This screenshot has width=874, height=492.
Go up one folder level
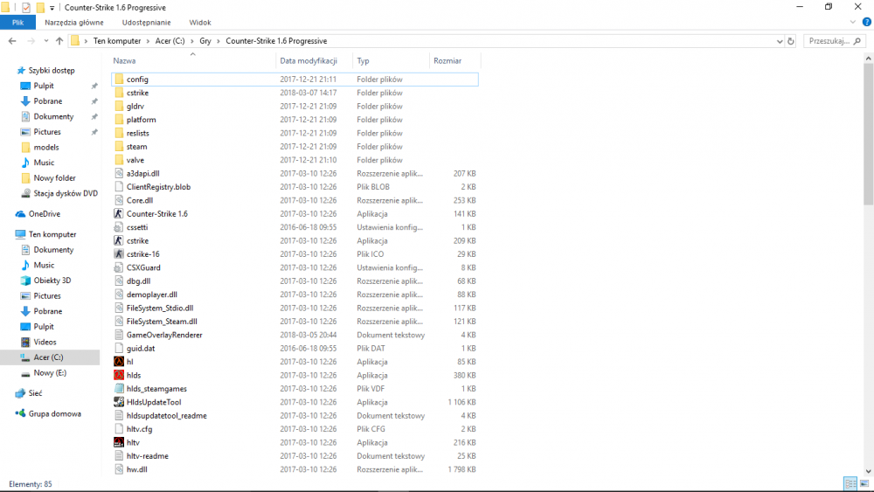[59, 41]
